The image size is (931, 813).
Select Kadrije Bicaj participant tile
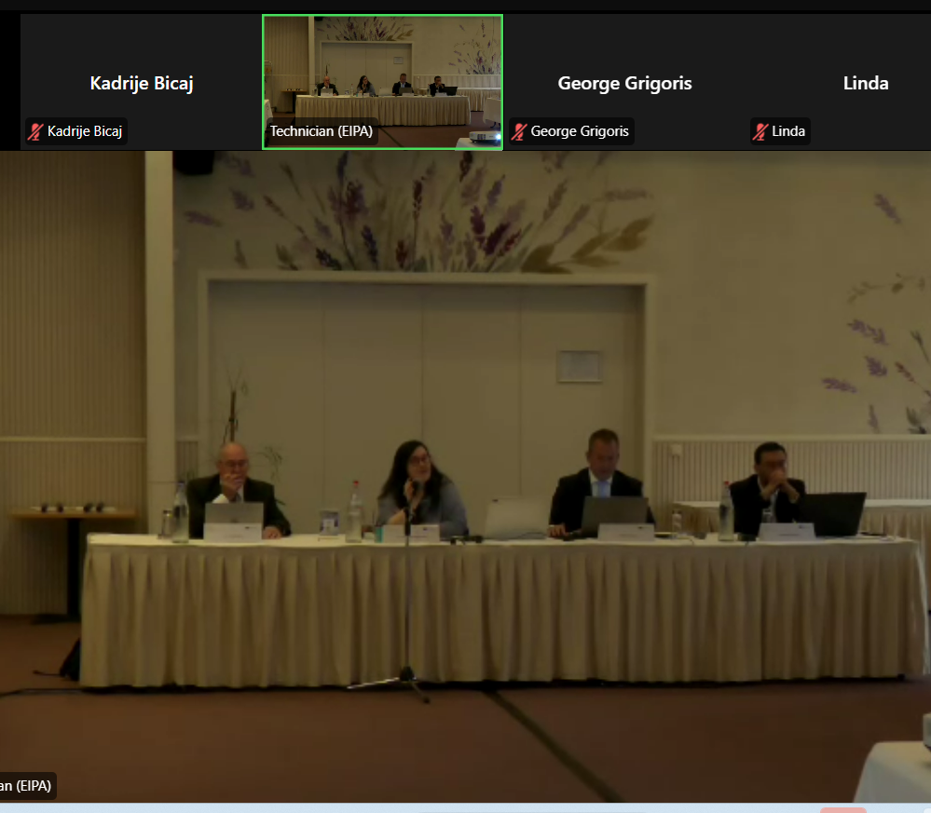point(141,82)
